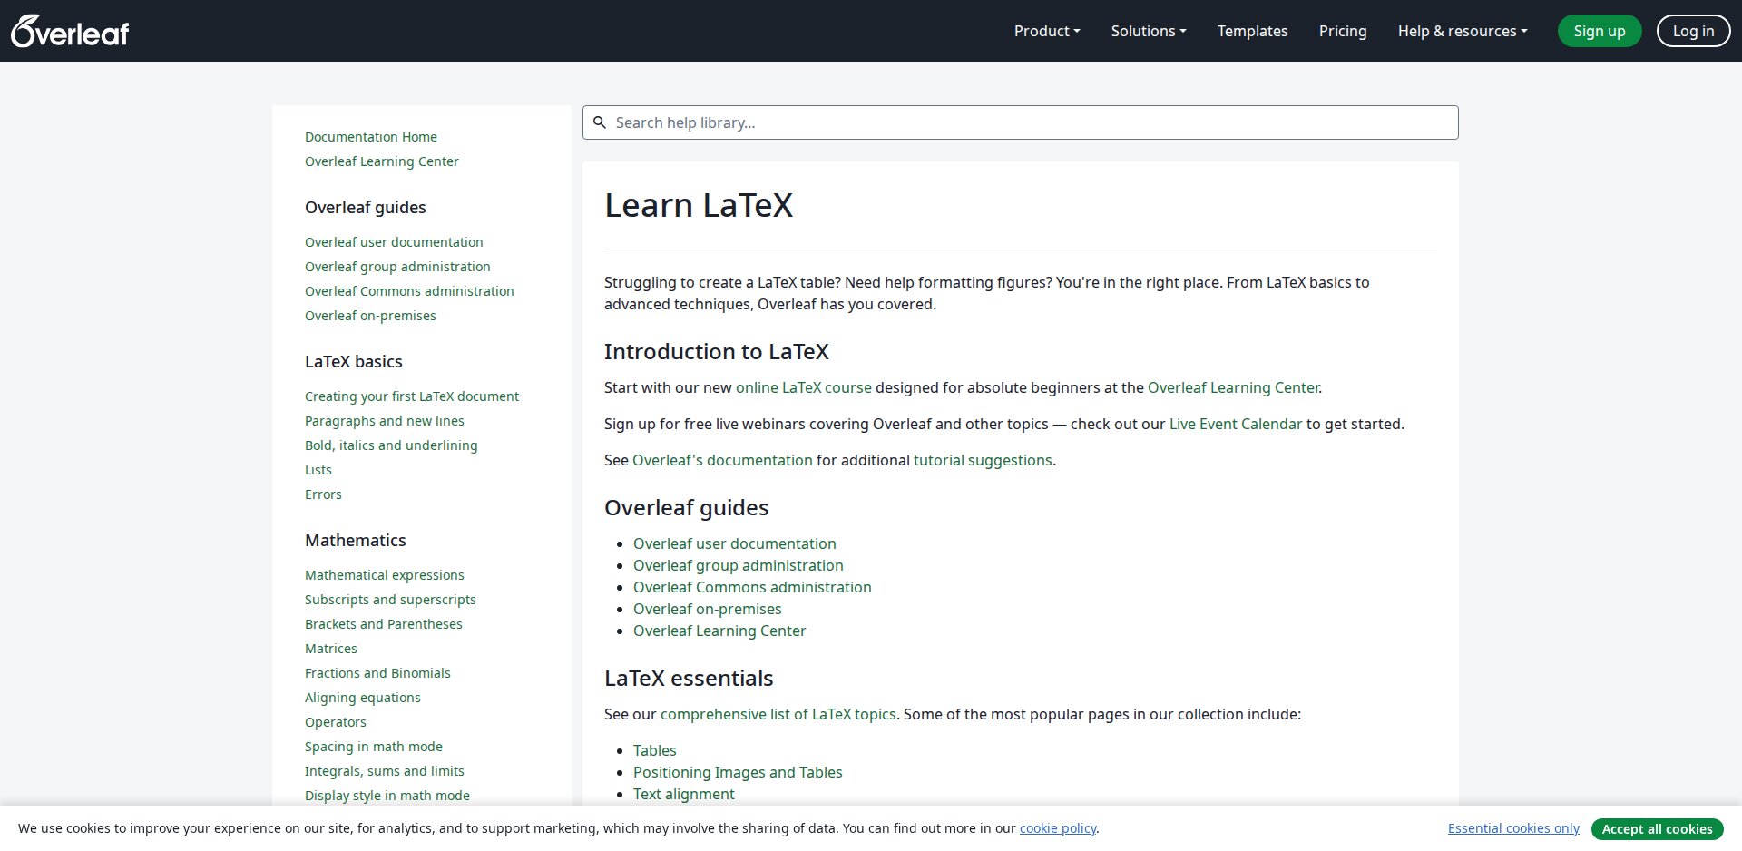Open Overleaf on-premises in main list

(708, 609)
